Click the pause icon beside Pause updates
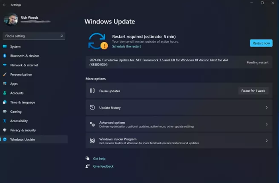This screenshot has width=279, height=183. pyautogui.click(x=92, y=91)
